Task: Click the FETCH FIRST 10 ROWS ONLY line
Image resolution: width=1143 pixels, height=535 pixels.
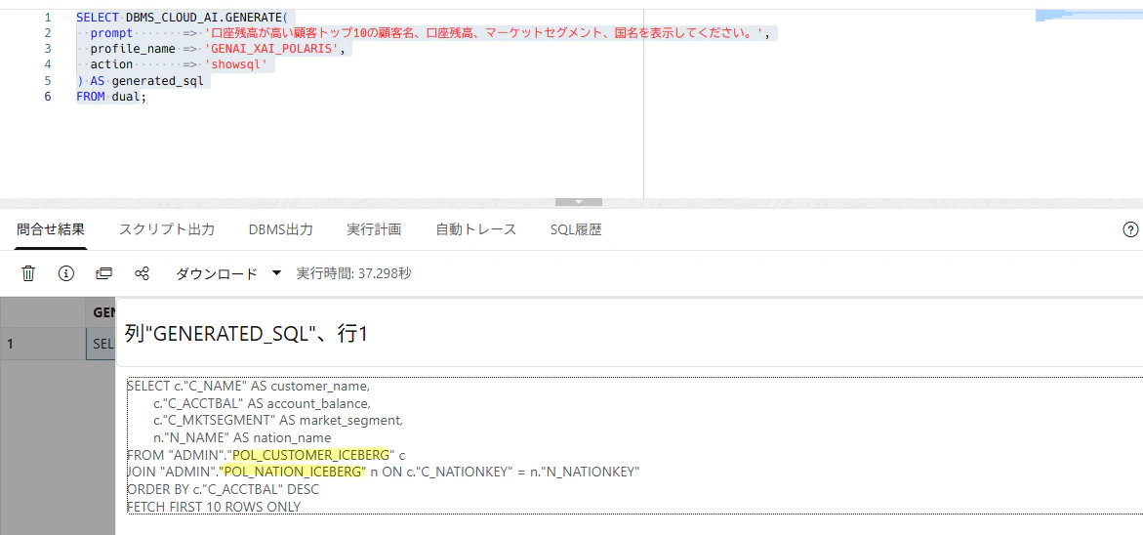Action: tap(214, 506)
